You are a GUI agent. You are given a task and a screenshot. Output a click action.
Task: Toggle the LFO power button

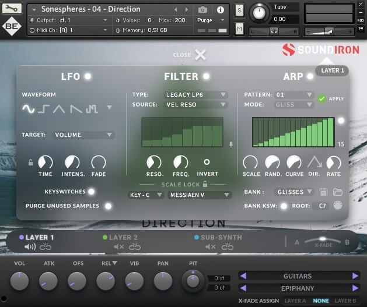click(x=88, y=76)
